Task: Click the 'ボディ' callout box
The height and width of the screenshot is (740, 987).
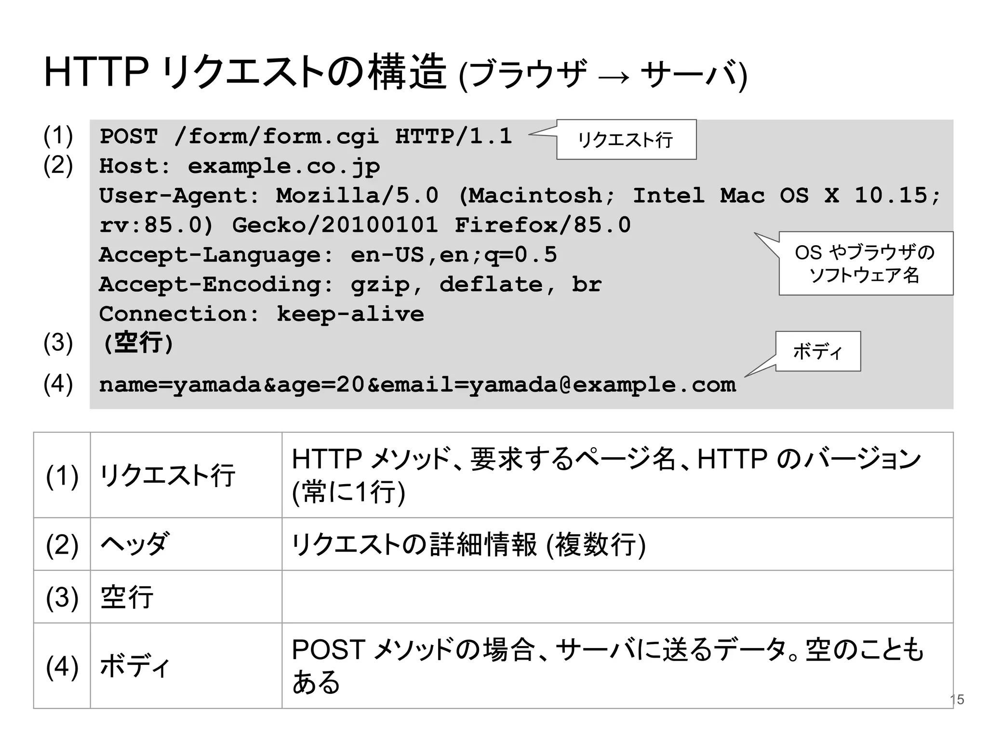Action: click(x=818, y=351)
